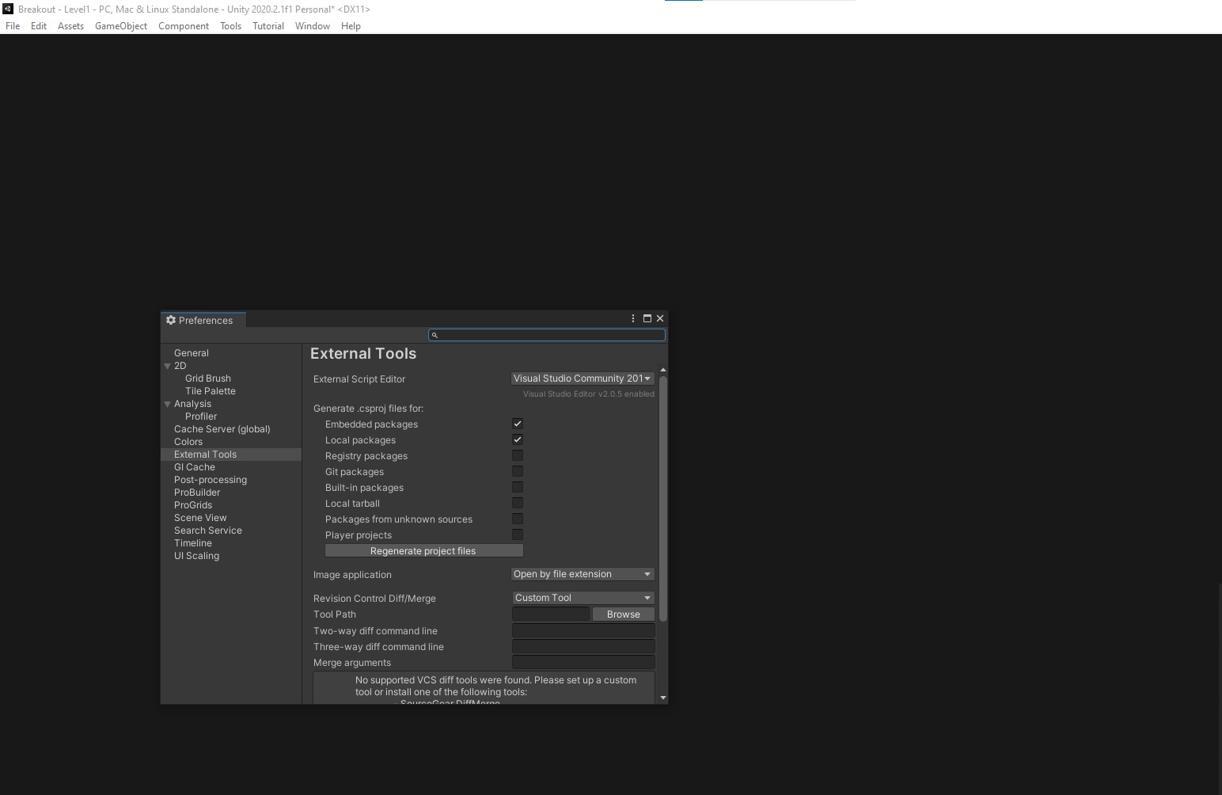Image resolution: width=1222 pixels, height=795 pixels.
Task: Select Scene View preferences
Action: [200, 518]
